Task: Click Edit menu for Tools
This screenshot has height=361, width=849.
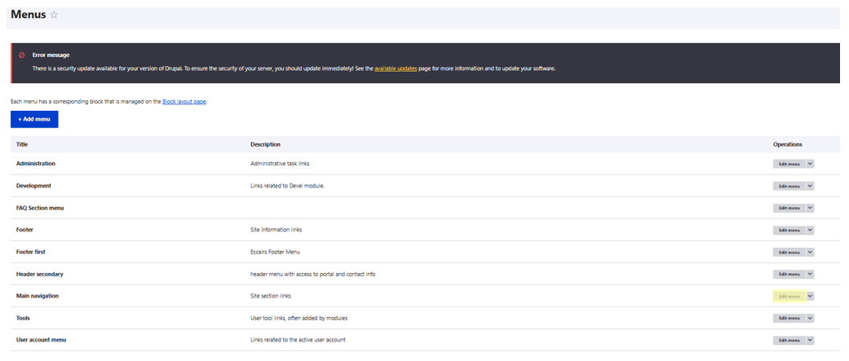Action: (x=789, y=319)
